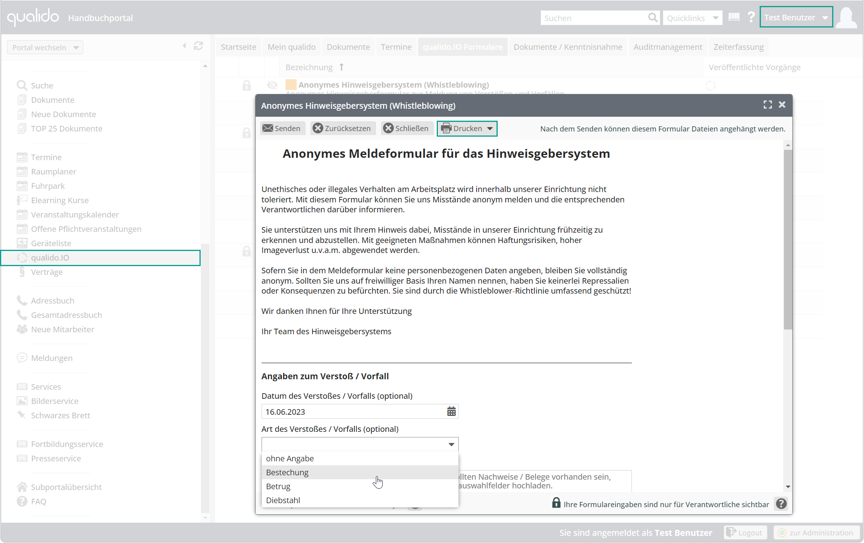Toggle the Art des Verstoßes combo box arrow

coord(451,444)
